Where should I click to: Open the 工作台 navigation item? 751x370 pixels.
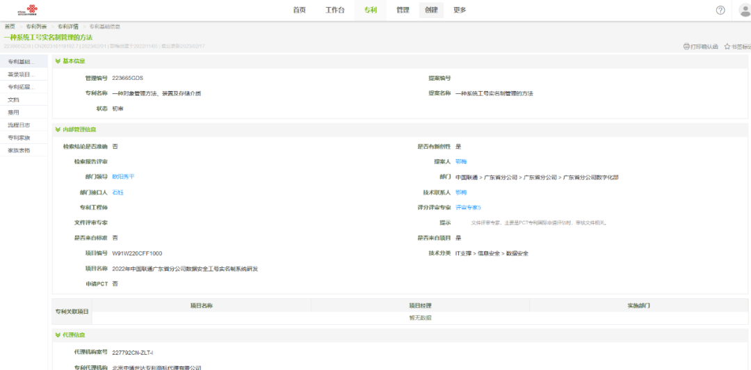[x=334, y=10]
